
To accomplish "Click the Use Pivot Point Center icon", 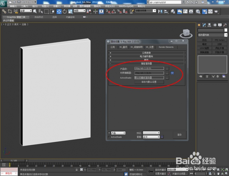I will [89, 11].
